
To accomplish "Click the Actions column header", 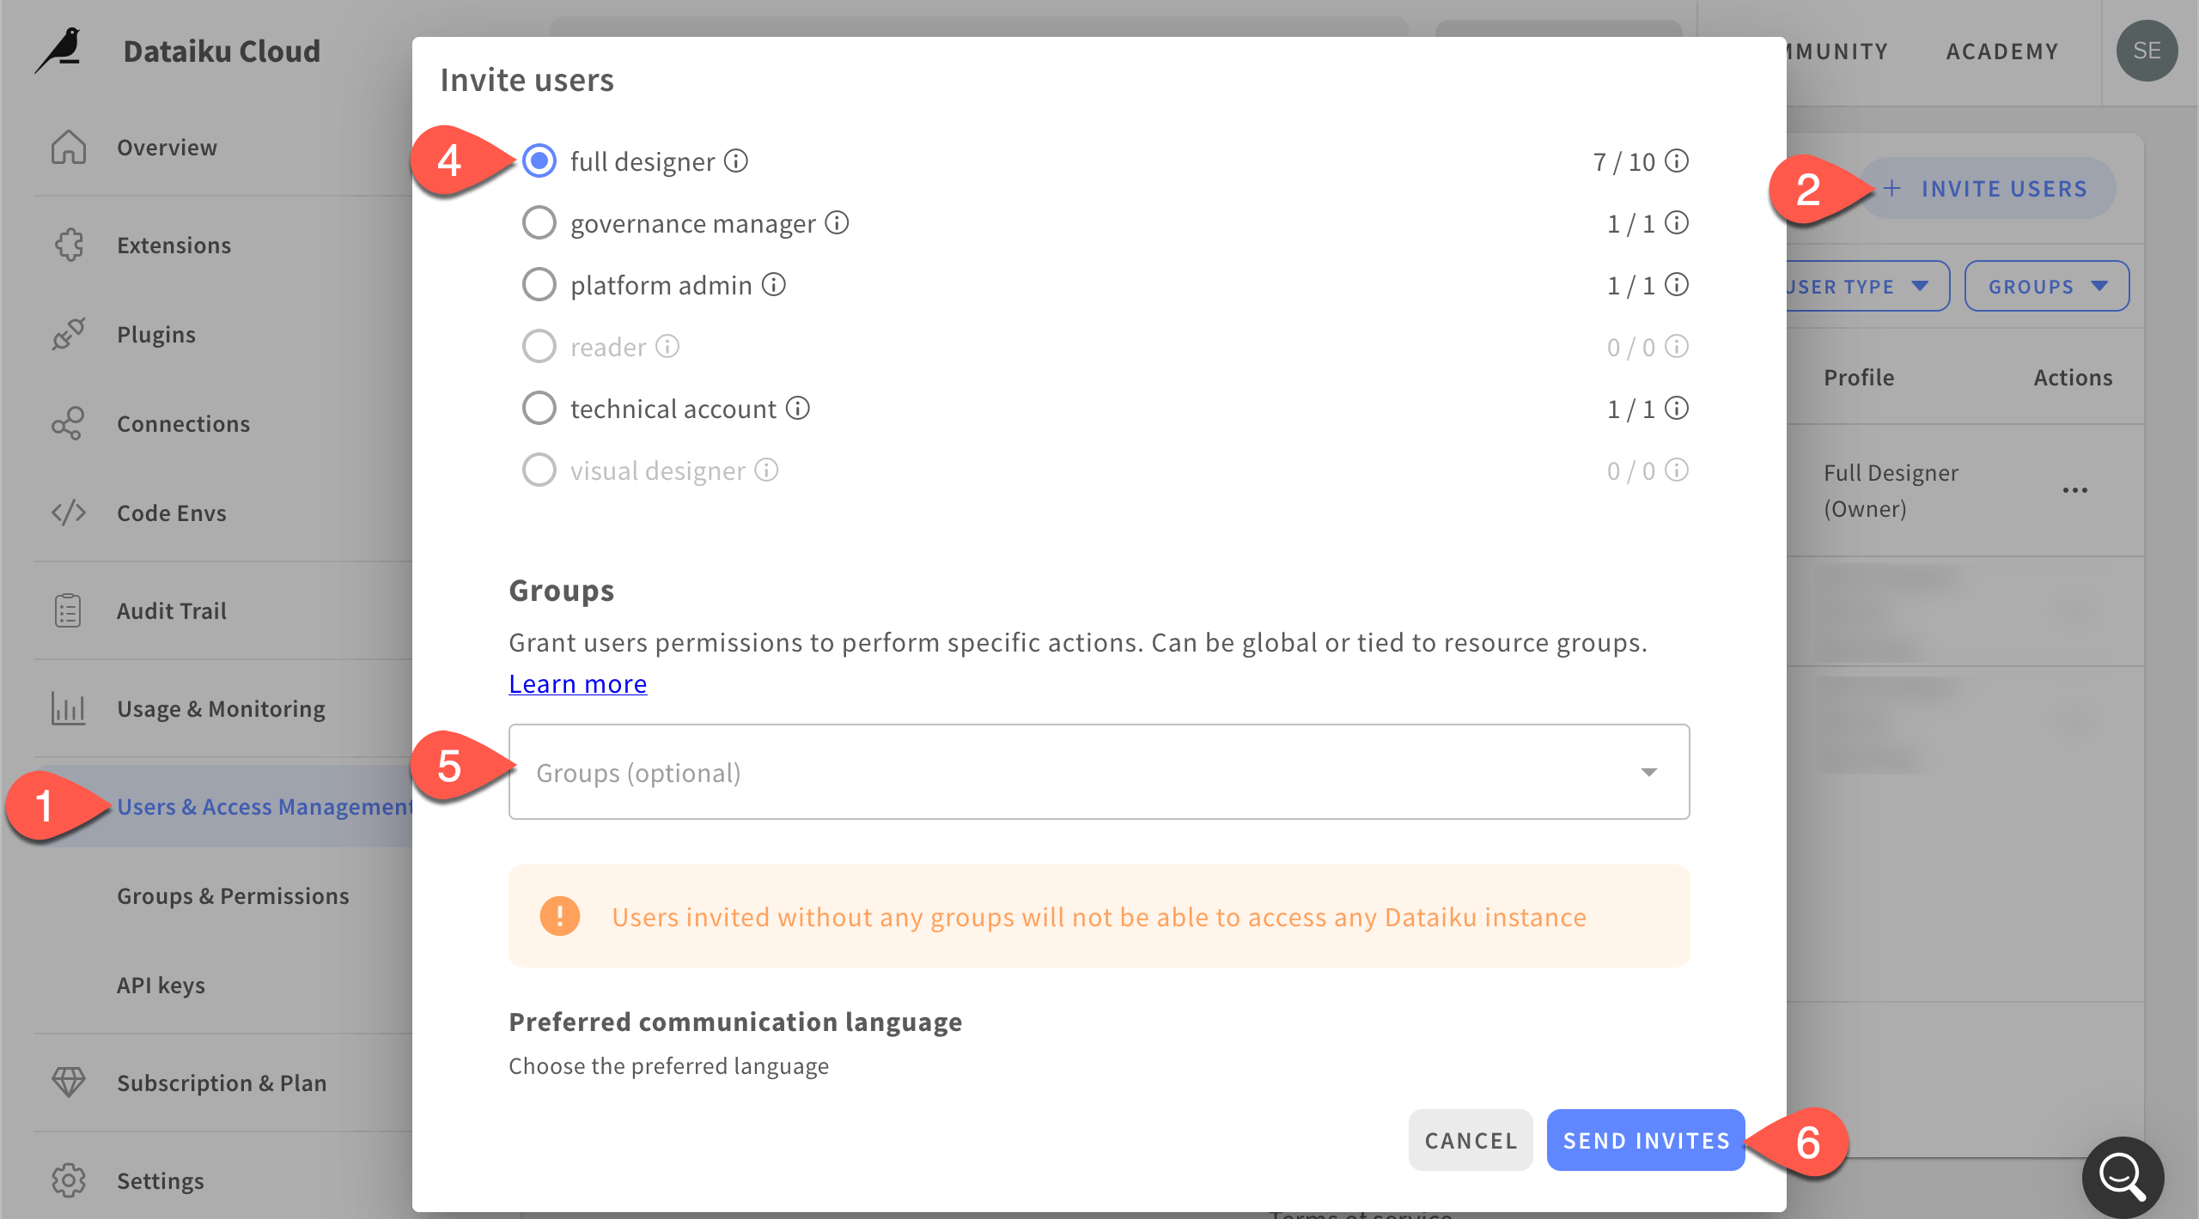I will pyautogui.click(x=2073, y=377).
